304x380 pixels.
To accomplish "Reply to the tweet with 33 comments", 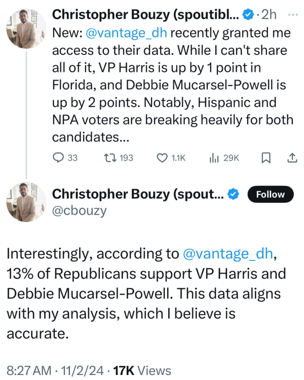I will (58, 158).
